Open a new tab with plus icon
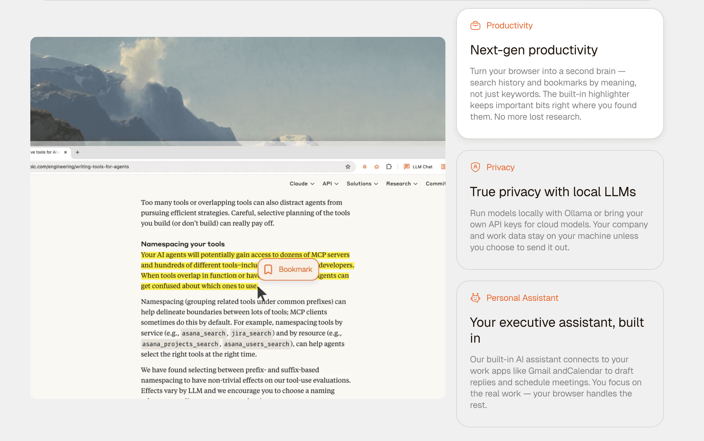The height and width of the screenshot is (441, 704). 78,152
